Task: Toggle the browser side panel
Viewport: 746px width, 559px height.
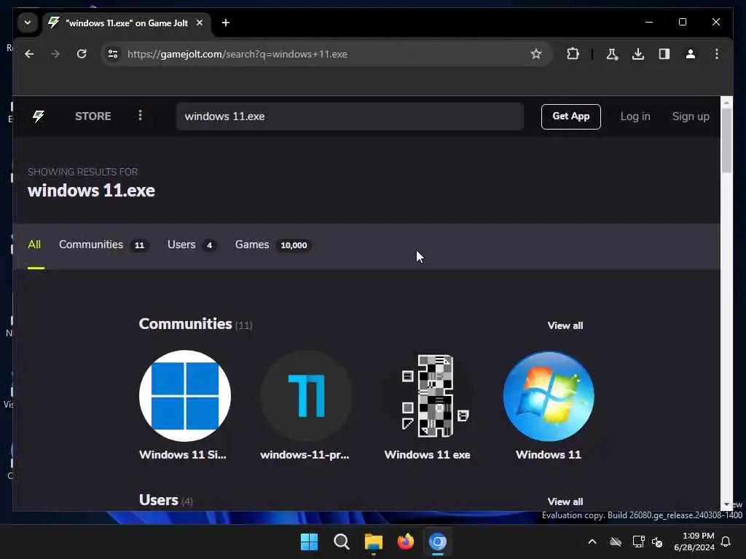Action: click(664, 54)
